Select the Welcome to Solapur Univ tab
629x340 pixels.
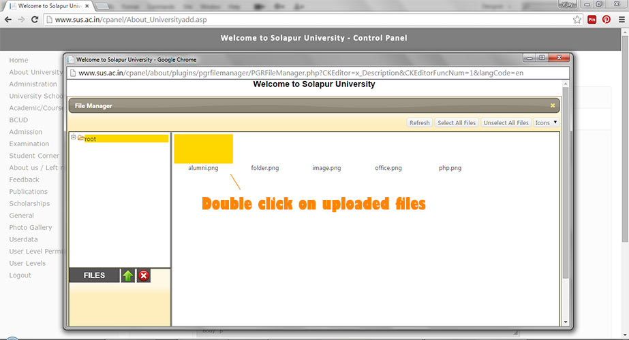pos(48,6)
